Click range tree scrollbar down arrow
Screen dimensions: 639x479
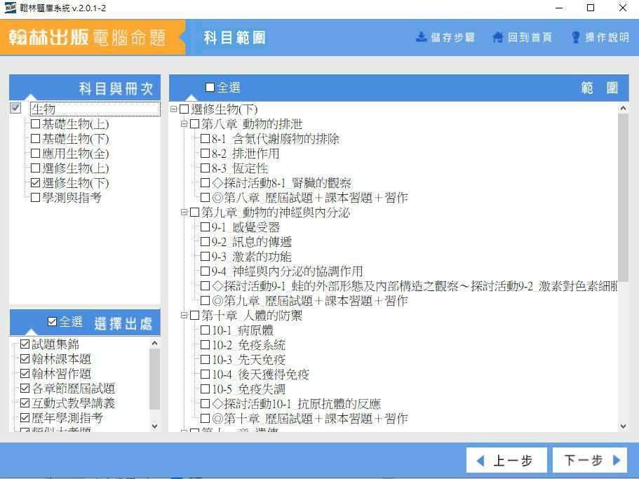click(623, 426)
